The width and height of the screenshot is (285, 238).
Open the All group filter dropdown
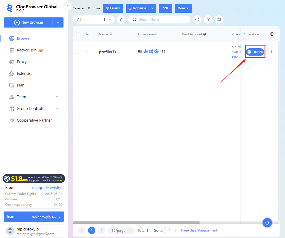[x=94, y=19]
